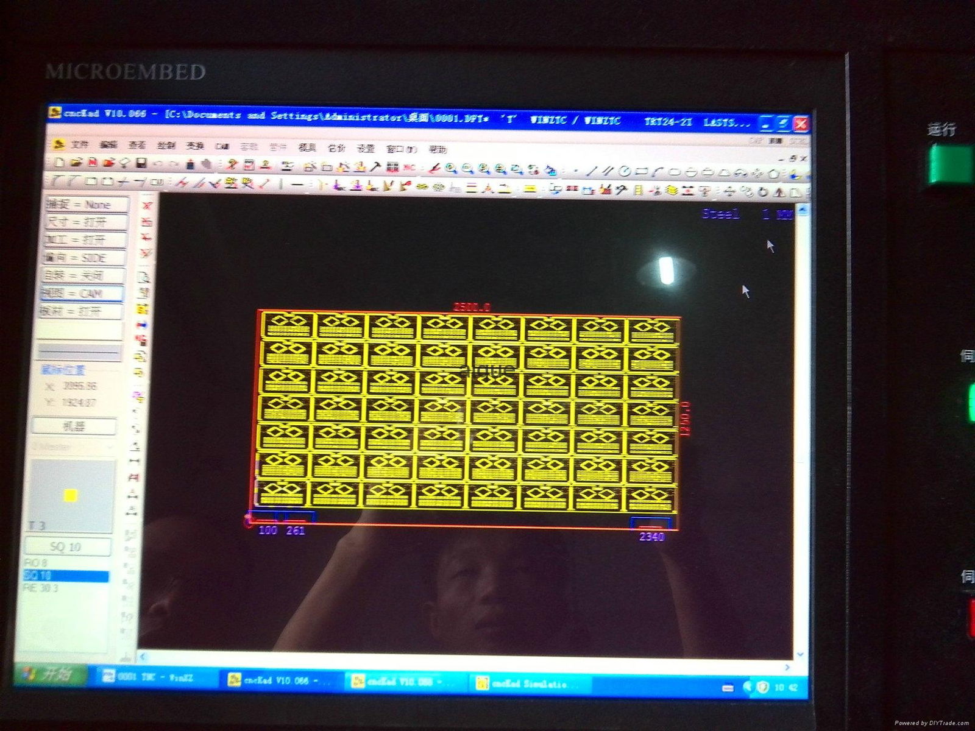The height and width of the screenshot is (731, 975).
Task: Click the clamp labeled 100
Action: click(x=266, y=518)
